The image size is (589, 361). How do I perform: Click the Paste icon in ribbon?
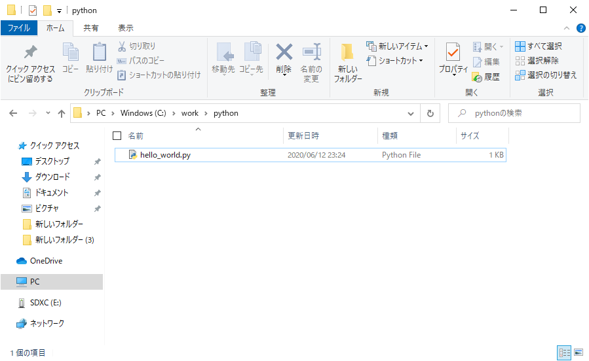coord(99,53)
